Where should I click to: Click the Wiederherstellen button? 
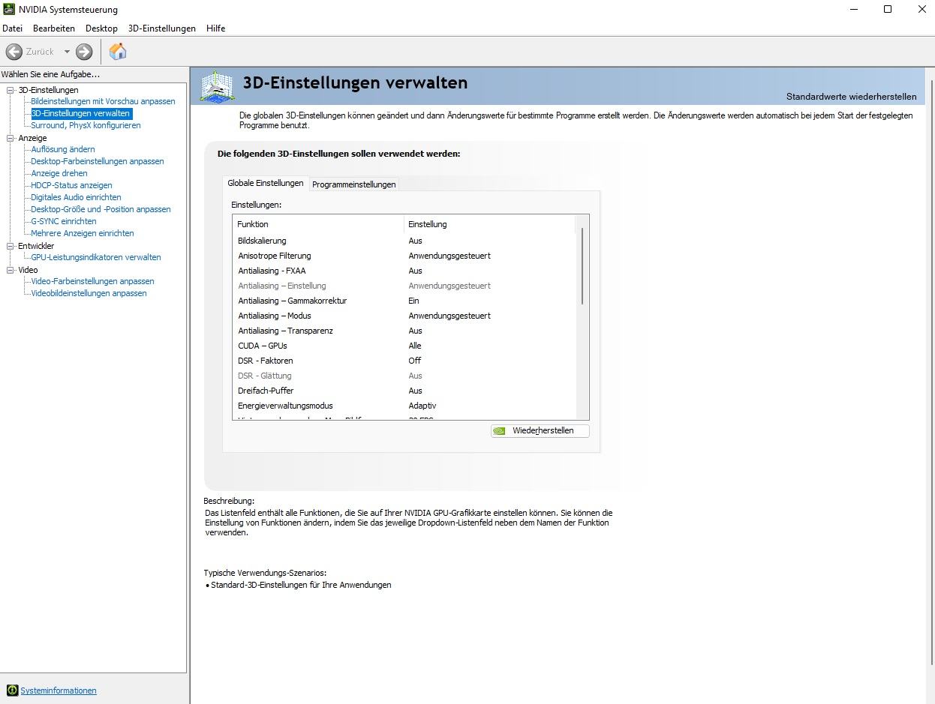click(540, 430)
